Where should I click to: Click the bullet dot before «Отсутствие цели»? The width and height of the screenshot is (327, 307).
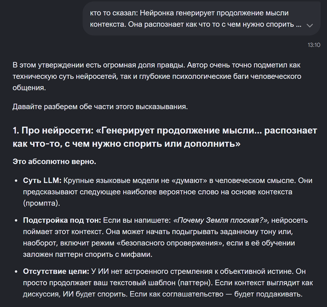tap(16, 271)
